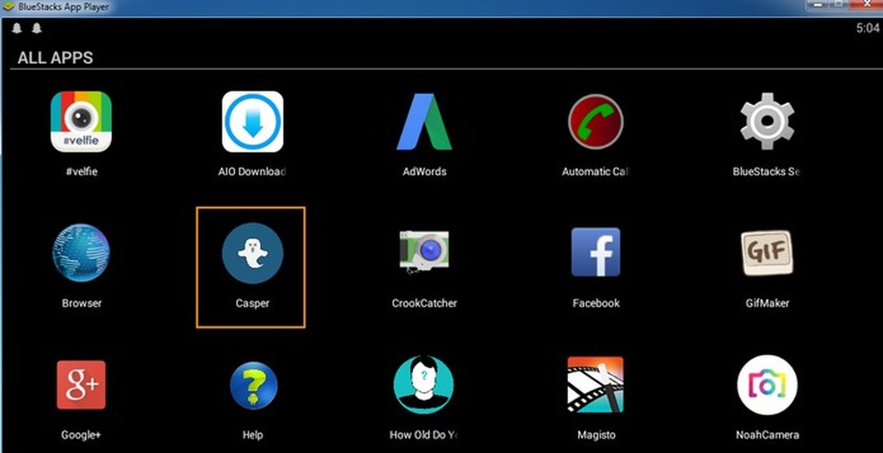883x453 pixels.
Task: Open the Help question mark icon
Action: point(253,386)
